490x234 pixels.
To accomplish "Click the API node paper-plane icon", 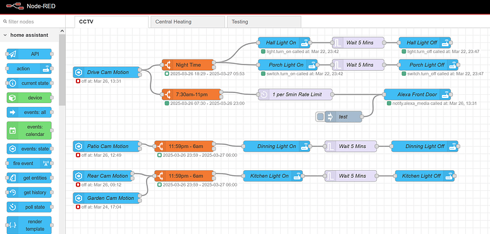I will pos(13,54).
